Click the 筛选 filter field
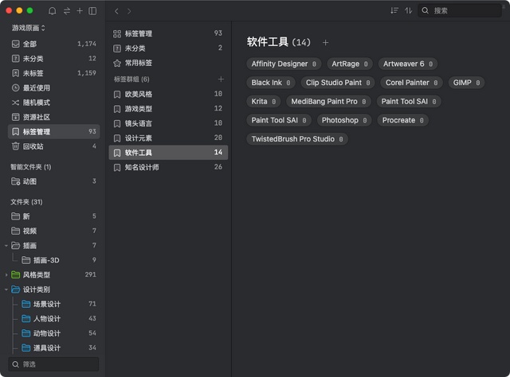 pos(53,364)
